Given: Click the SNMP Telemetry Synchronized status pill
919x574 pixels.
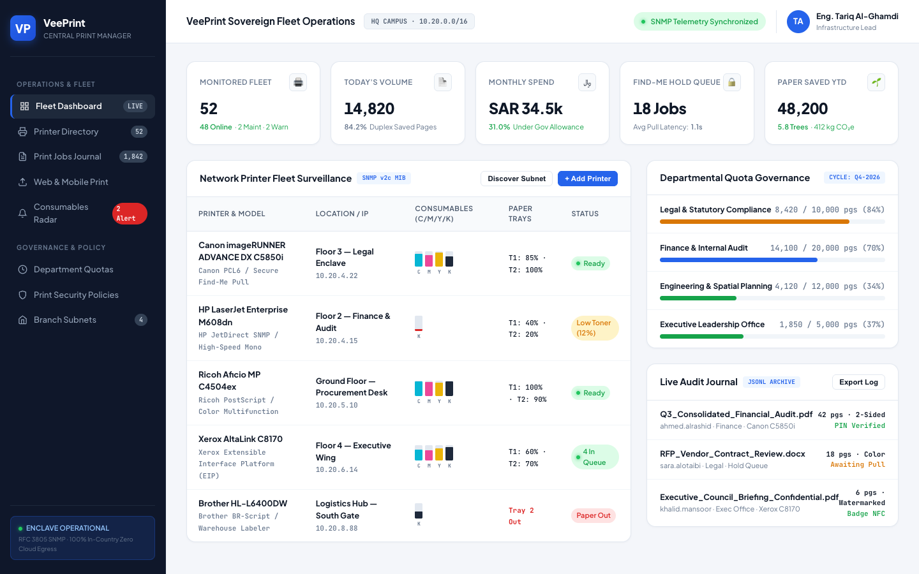Looking at the screenshot, I should [x=699, y=22].
